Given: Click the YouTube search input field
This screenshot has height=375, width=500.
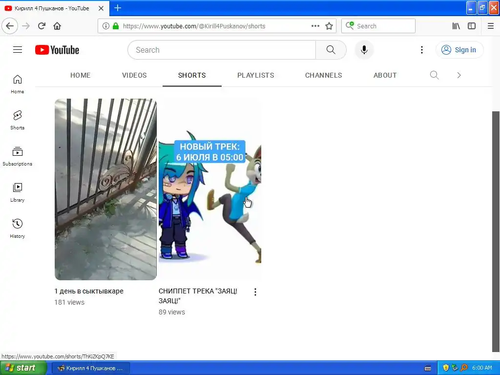Looking at the screenshot, I should click(222, 50).
